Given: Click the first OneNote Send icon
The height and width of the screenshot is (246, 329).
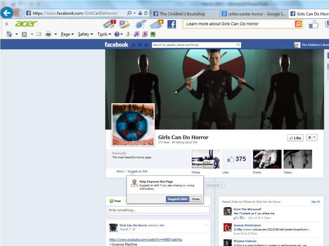Looking at the screenshot, I should (x=136, y=34).
